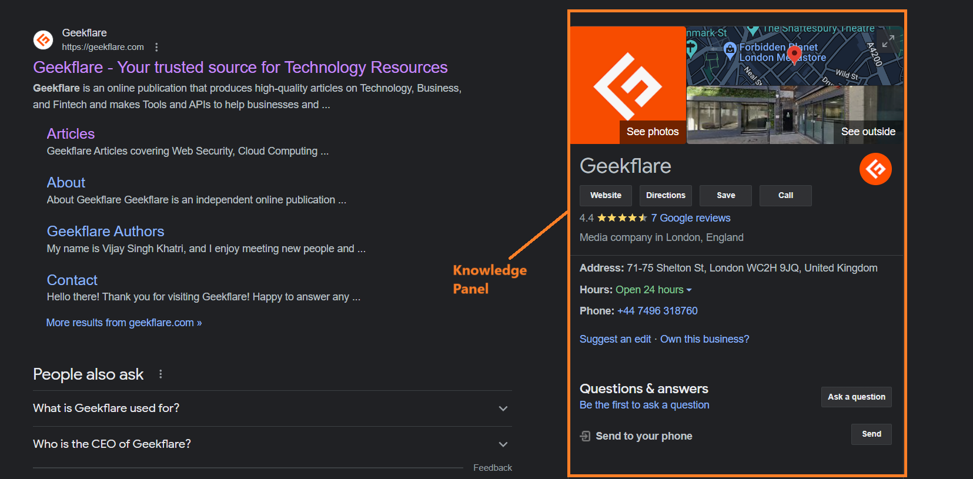The height and width of the screenshot is (479, 973).
Task: Open the Contact sitelink
Action: click(72, 280)
